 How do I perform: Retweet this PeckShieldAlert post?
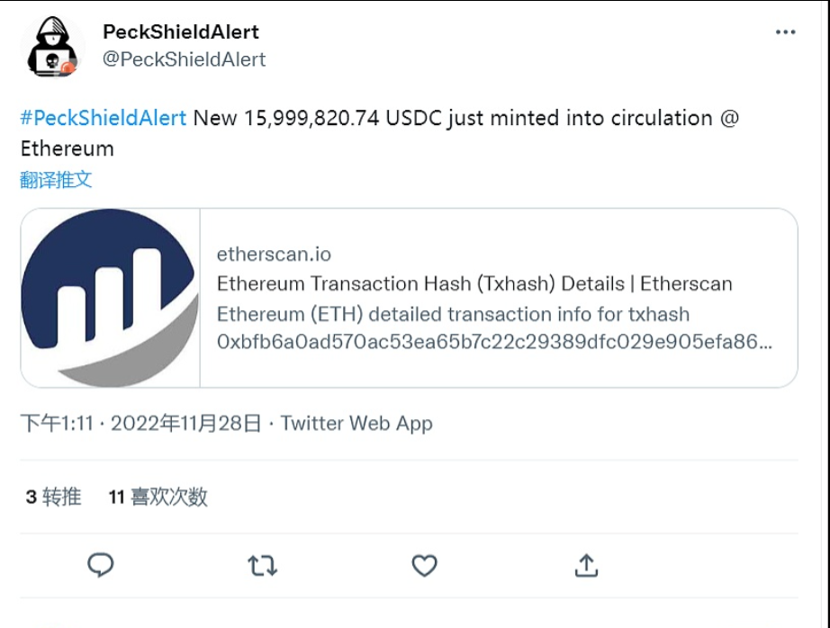coord(262,565)
